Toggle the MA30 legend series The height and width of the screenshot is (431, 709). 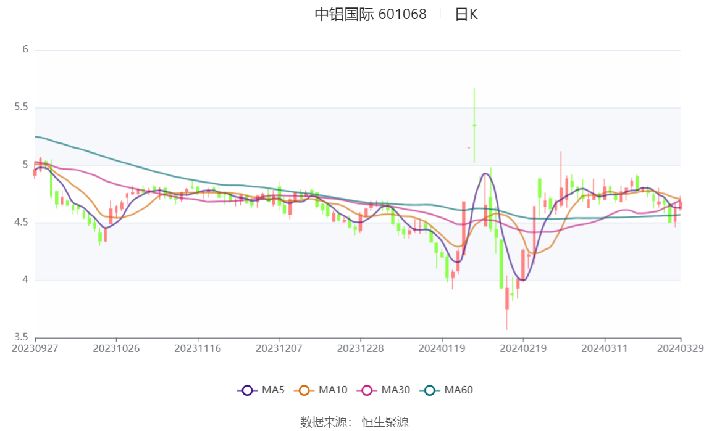click(x=384, y=390)
